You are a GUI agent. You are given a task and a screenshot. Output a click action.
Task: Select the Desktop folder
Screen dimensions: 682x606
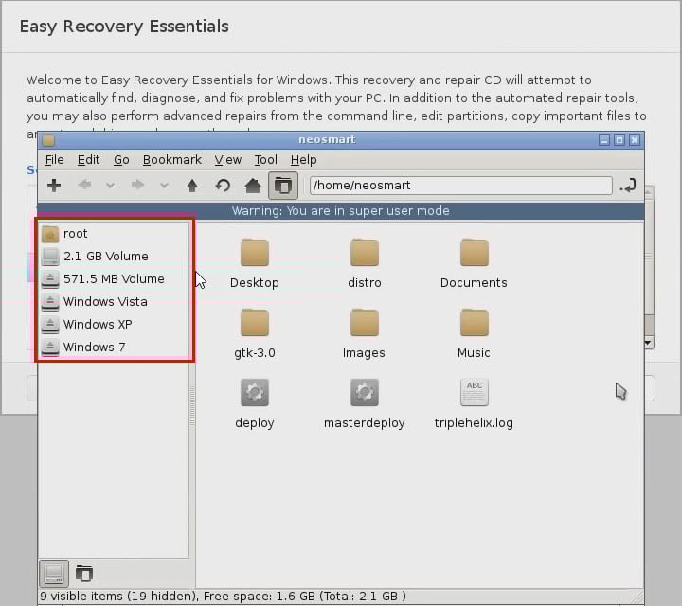pos(255,263)
